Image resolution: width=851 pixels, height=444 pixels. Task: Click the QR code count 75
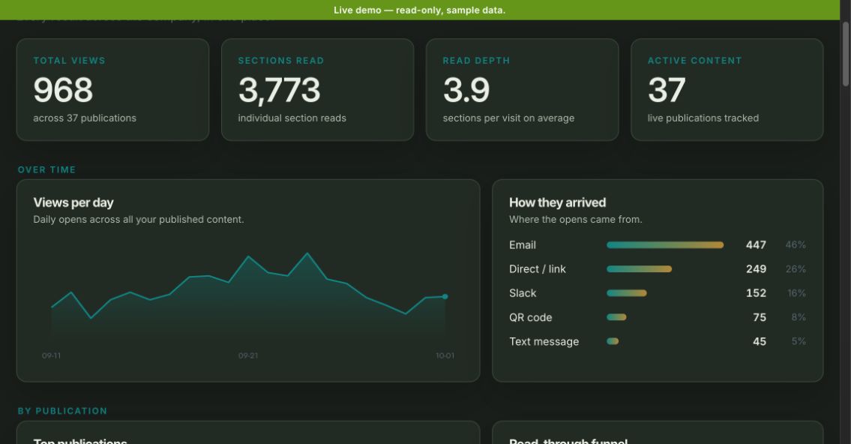[x=760, y=317]
